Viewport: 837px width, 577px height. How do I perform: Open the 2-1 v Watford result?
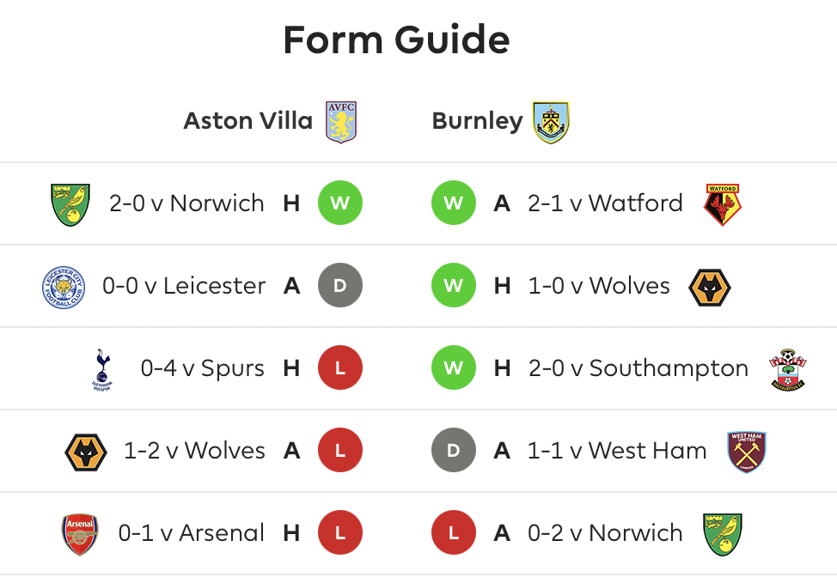tap(605, 203)
